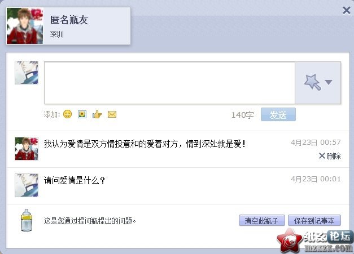Add a smiley emoticon to the reply

[67, 114]
